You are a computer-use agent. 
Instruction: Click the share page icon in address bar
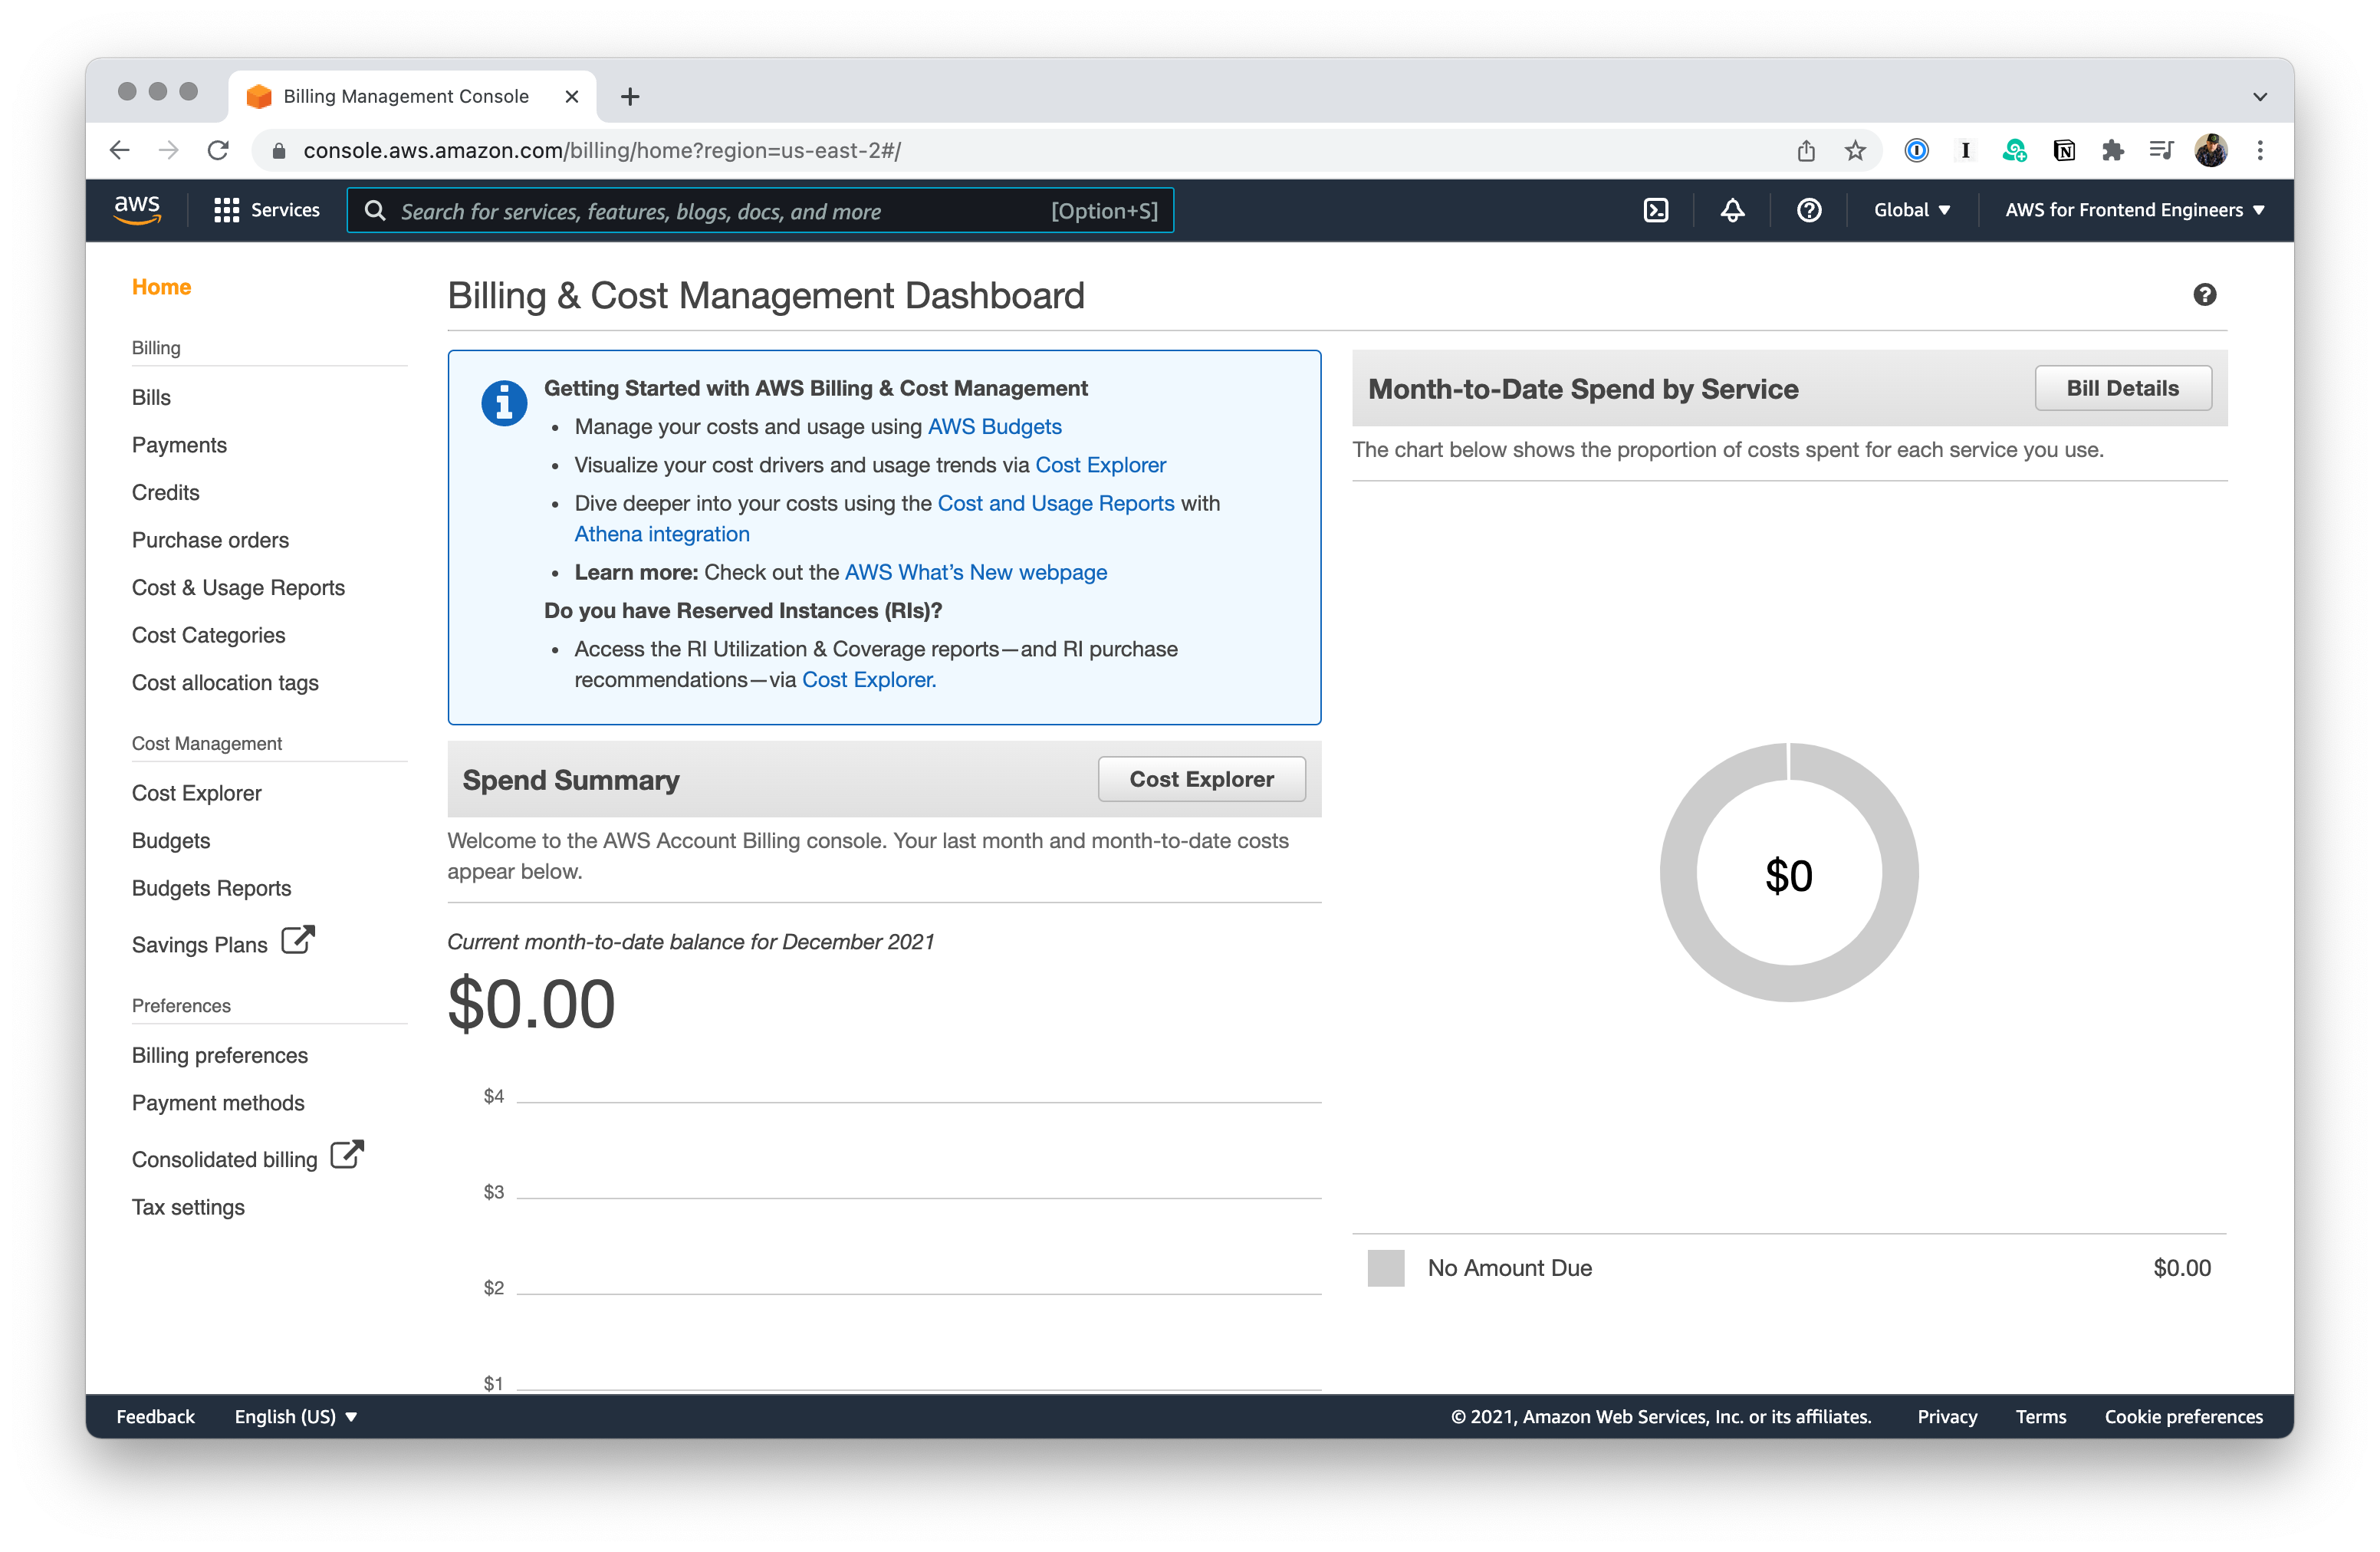click(1806, 150)
